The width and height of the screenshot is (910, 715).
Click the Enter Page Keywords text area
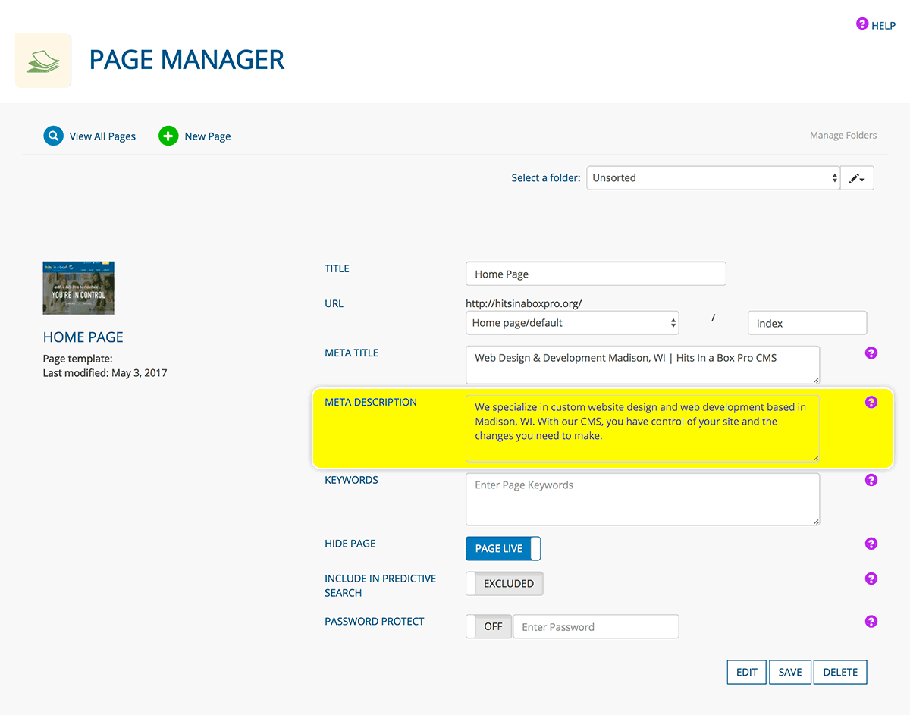tap(642, 499)
